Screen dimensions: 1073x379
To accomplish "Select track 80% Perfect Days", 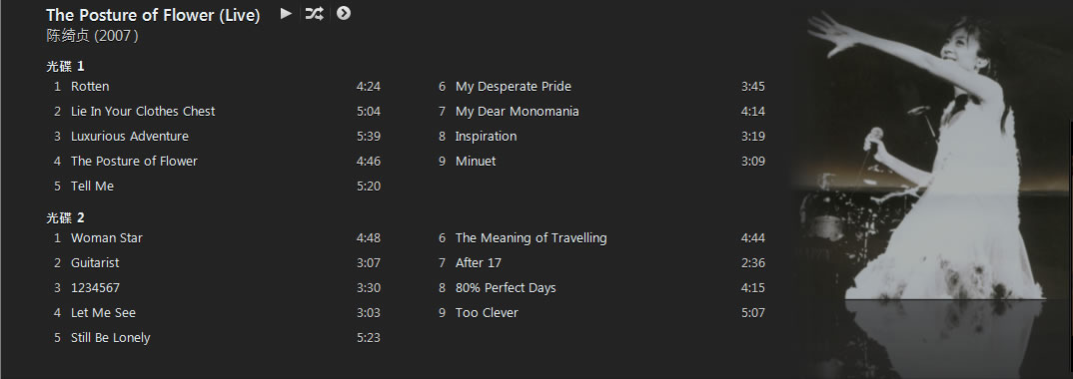I will (600, 288).
